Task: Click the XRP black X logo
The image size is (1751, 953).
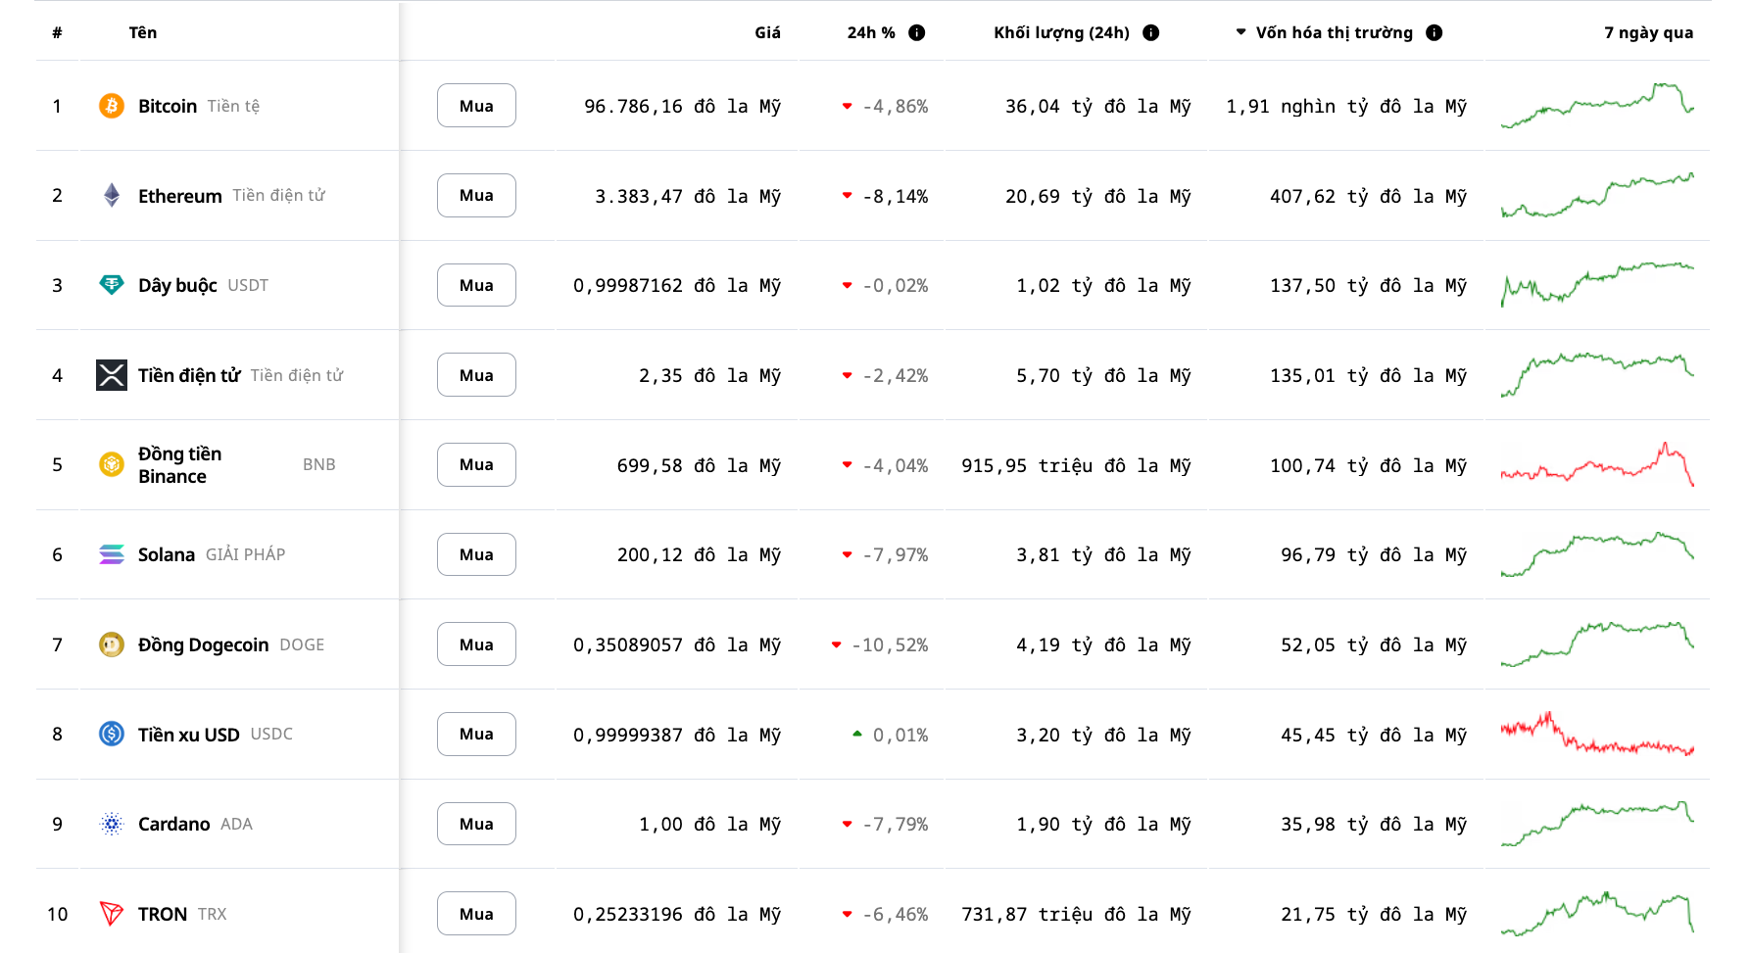Action: [112, 375]
